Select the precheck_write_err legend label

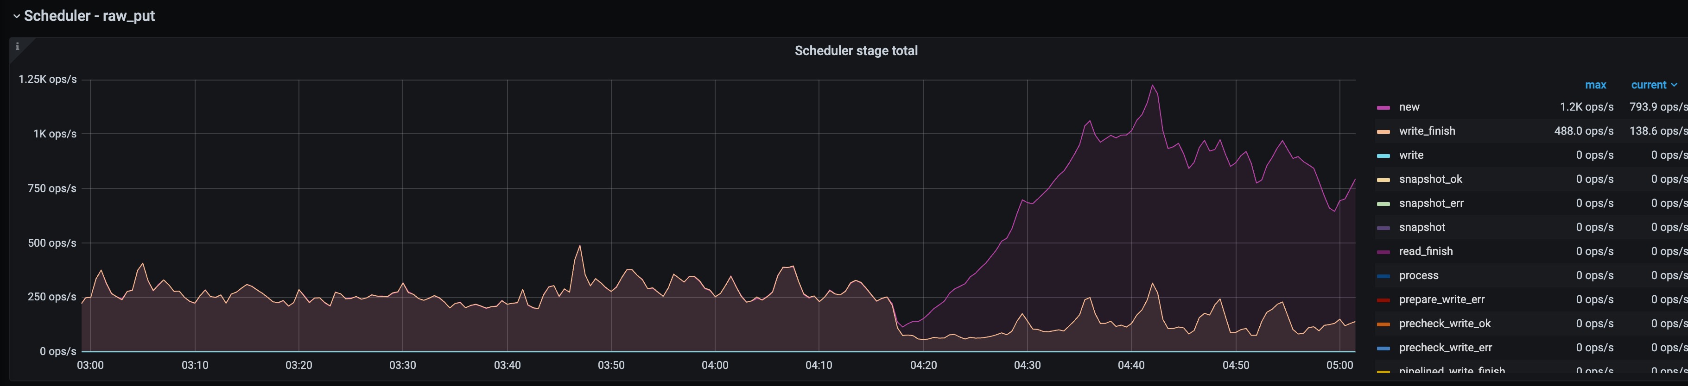click(1446, 348)
